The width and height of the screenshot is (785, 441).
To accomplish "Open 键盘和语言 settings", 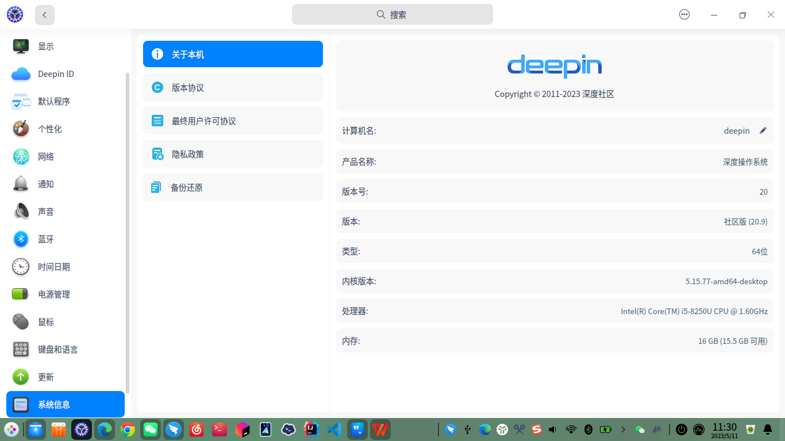I will pos(66,350).
